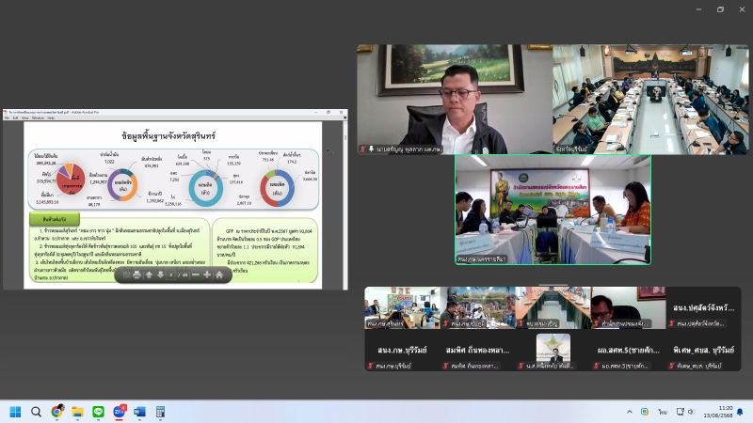Click pin icon on speaker video label

pyautogui.click(x=371, y=149)
